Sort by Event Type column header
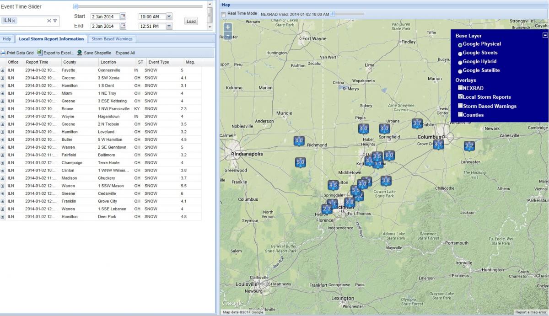 point(165,62)
